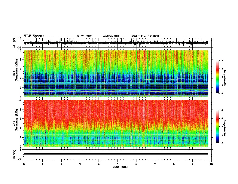Image resolution: width=238 pixels, height=184 pixels.
Task: Click time-axis tick label "7"
Action: tap(155, 164)
